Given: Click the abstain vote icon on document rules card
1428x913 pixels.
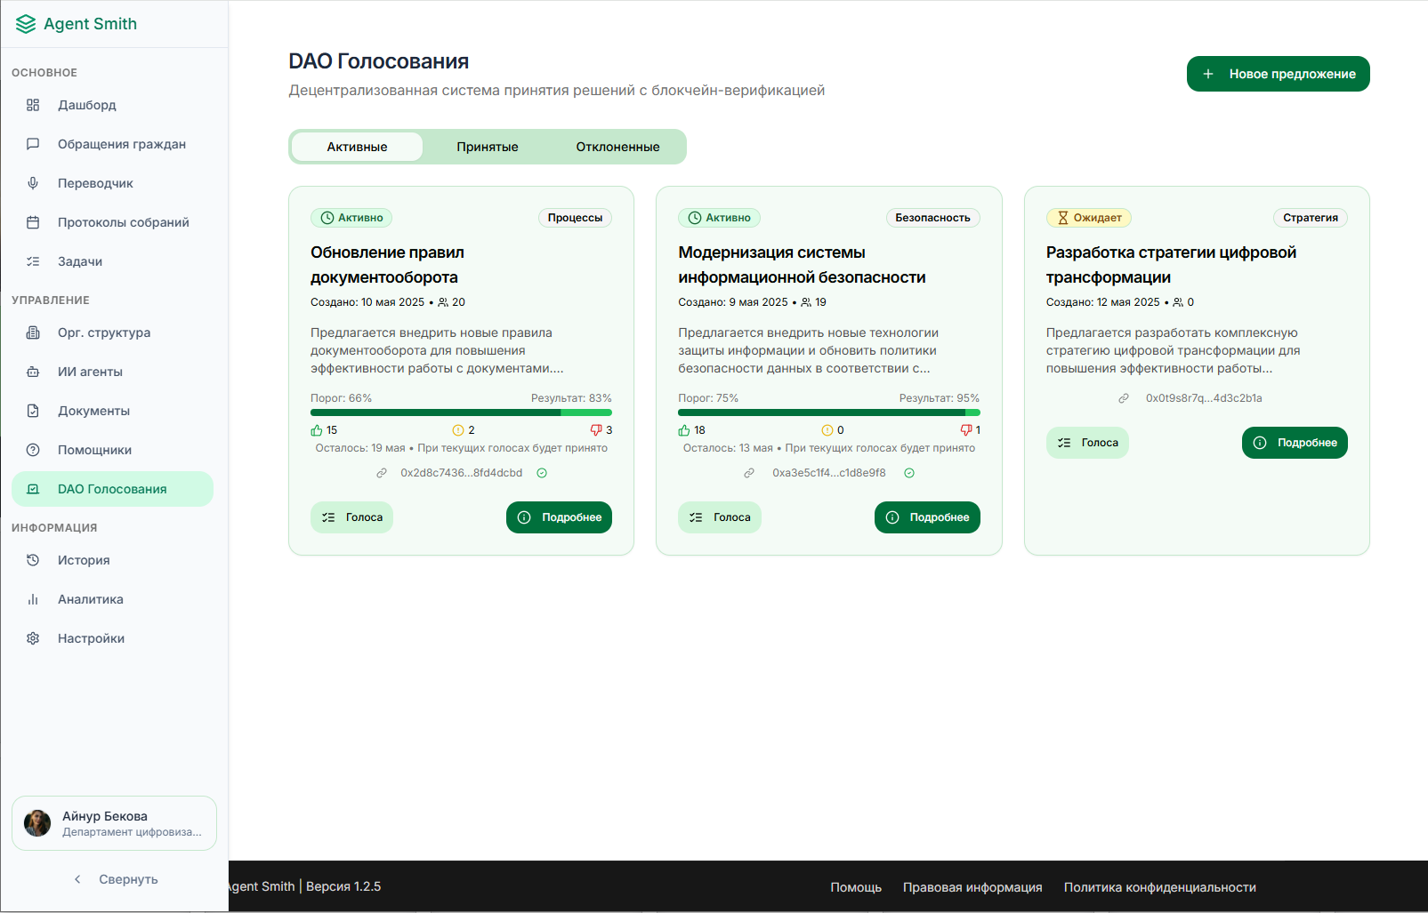Looking at the screenshot, I should 458,430.
